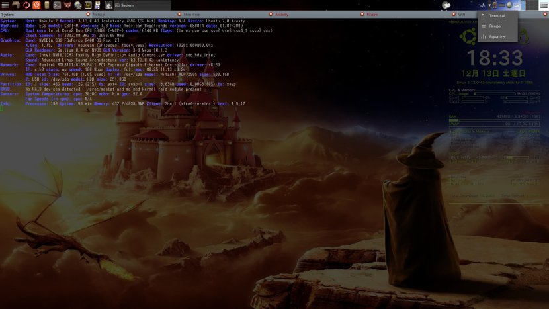Click the 'Network:' label in terminal output
This screenshot has width=549, height=309.
9,65
